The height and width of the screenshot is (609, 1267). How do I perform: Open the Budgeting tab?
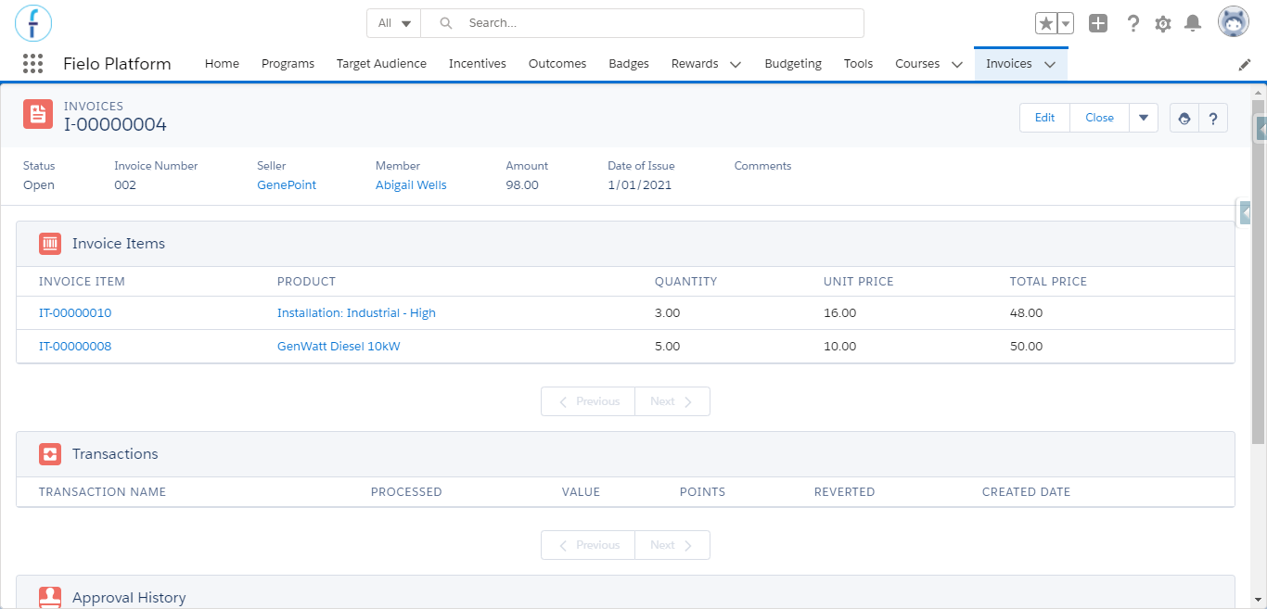point(793,64)
